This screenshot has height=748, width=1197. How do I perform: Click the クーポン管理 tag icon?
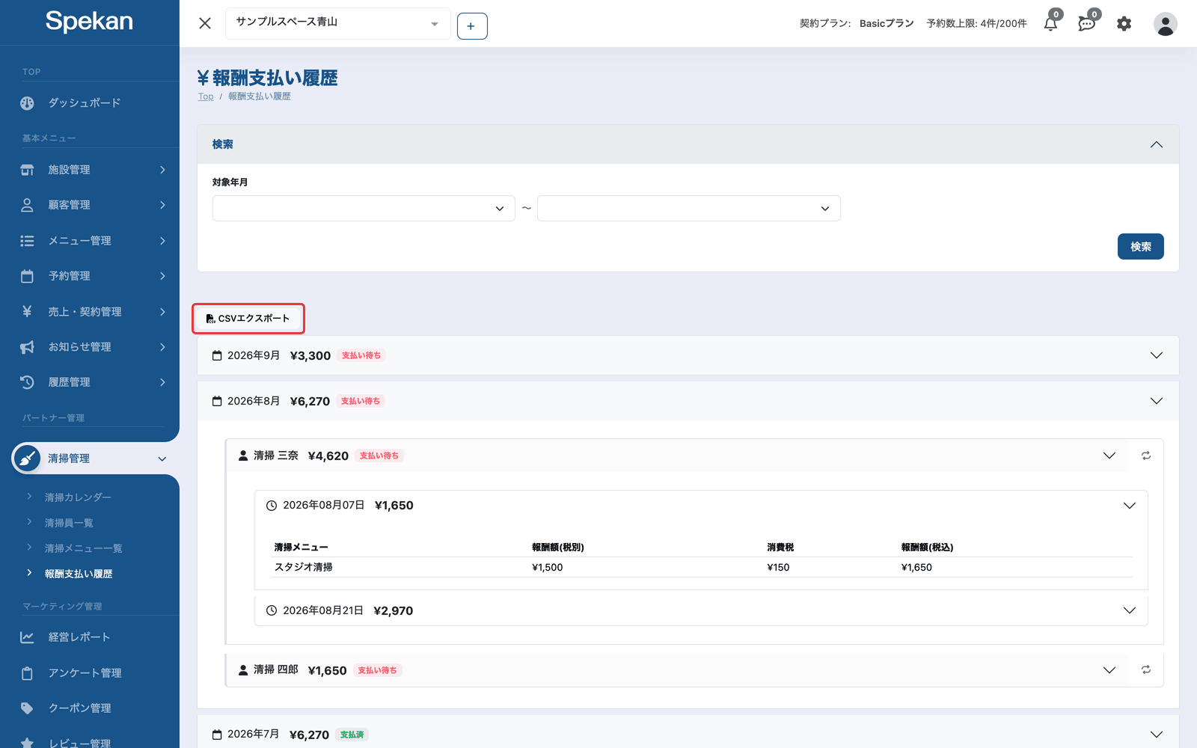coord(27,708)
